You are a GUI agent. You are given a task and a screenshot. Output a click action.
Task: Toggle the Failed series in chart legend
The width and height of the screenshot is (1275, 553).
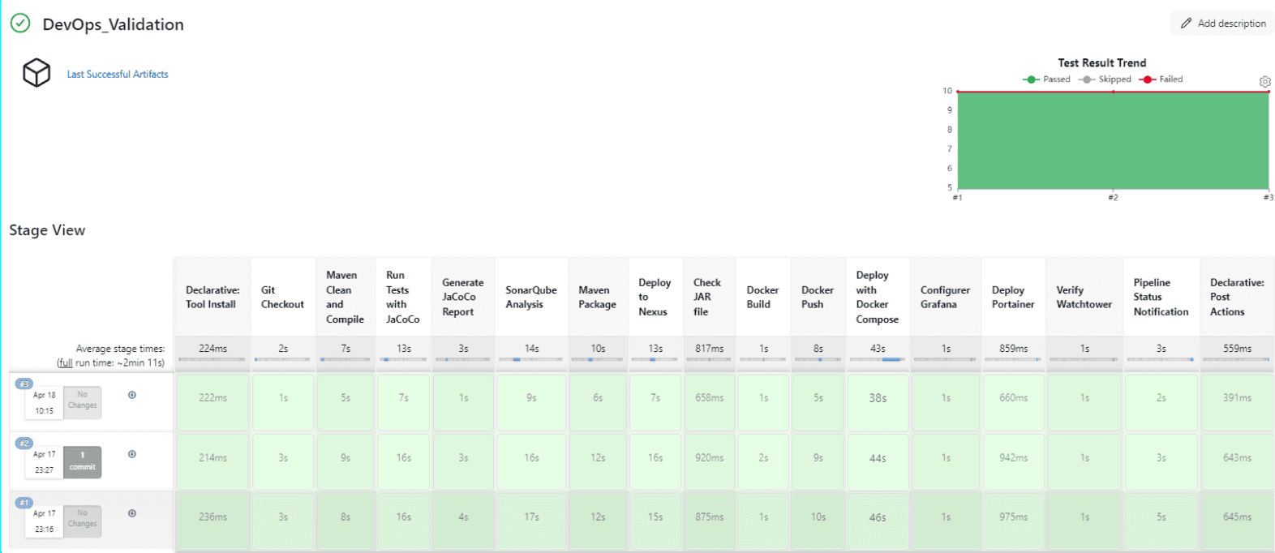[x=1161, y=79]
